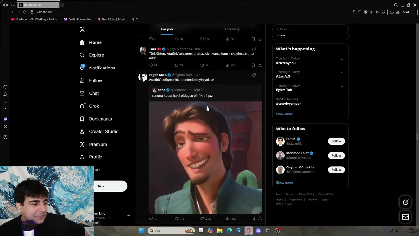This screenshot has width=419, height=236.
Task: Open Grok from the sidebar
Action: tap(89, 106)
